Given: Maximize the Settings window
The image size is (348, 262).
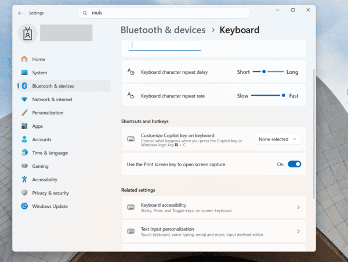Looking at the screenshot, I should [293, 10].
